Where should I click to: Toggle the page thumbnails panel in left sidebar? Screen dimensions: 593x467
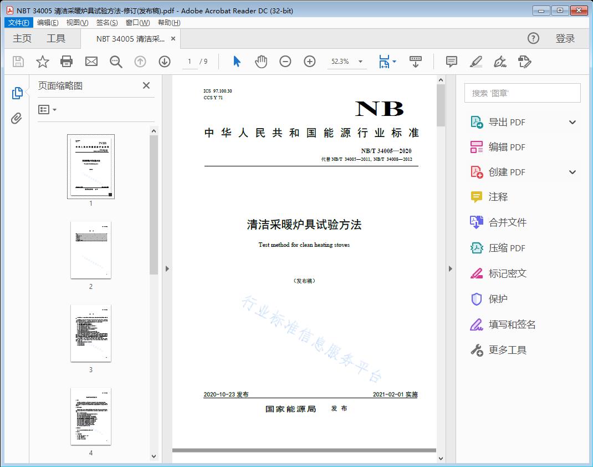[x=17, y=92]
